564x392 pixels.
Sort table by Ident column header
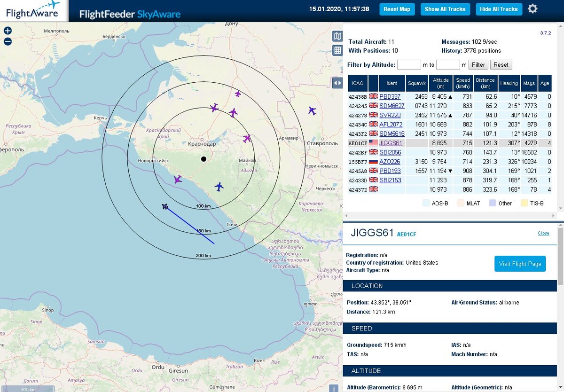click(x=392, y=83)
